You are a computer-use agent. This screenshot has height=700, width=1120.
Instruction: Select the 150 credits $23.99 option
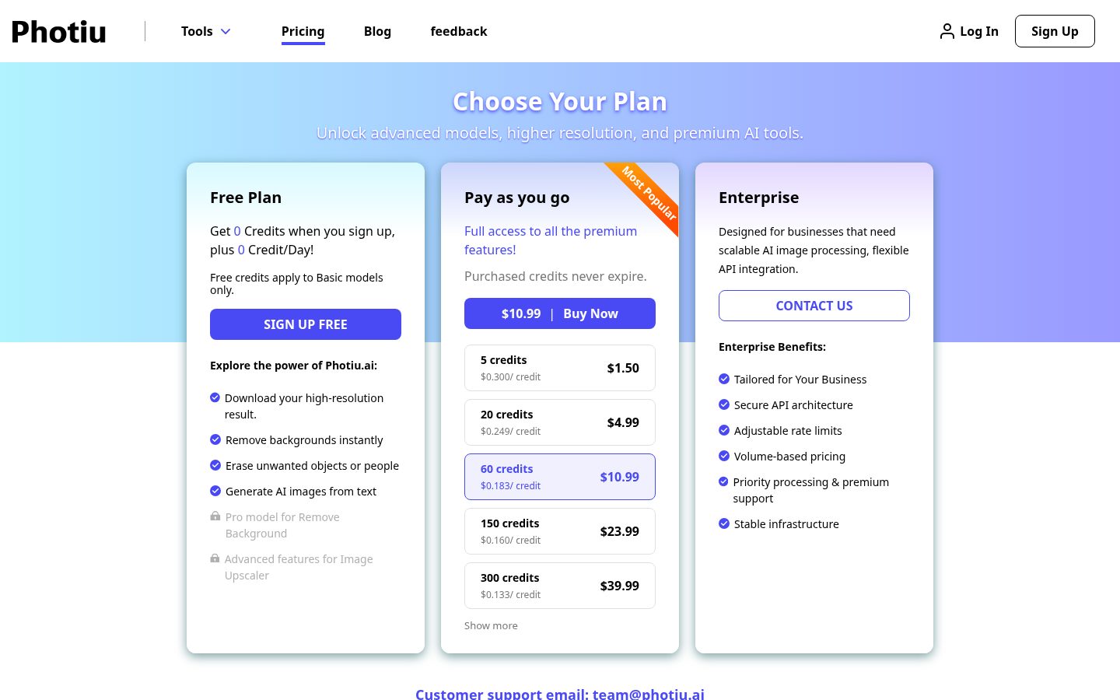[x=560, y=531]
